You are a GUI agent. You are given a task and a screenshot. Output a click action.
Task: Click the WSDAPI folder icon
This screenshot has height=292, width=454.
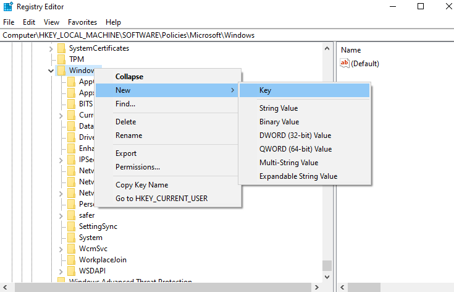71,271
